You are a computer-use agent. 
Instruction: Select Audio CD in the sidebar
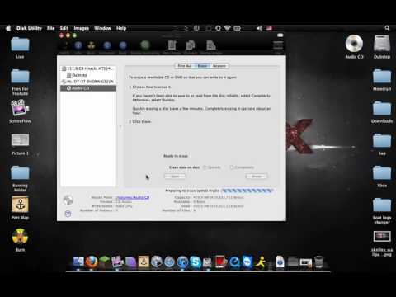click(x=88, y=88)
